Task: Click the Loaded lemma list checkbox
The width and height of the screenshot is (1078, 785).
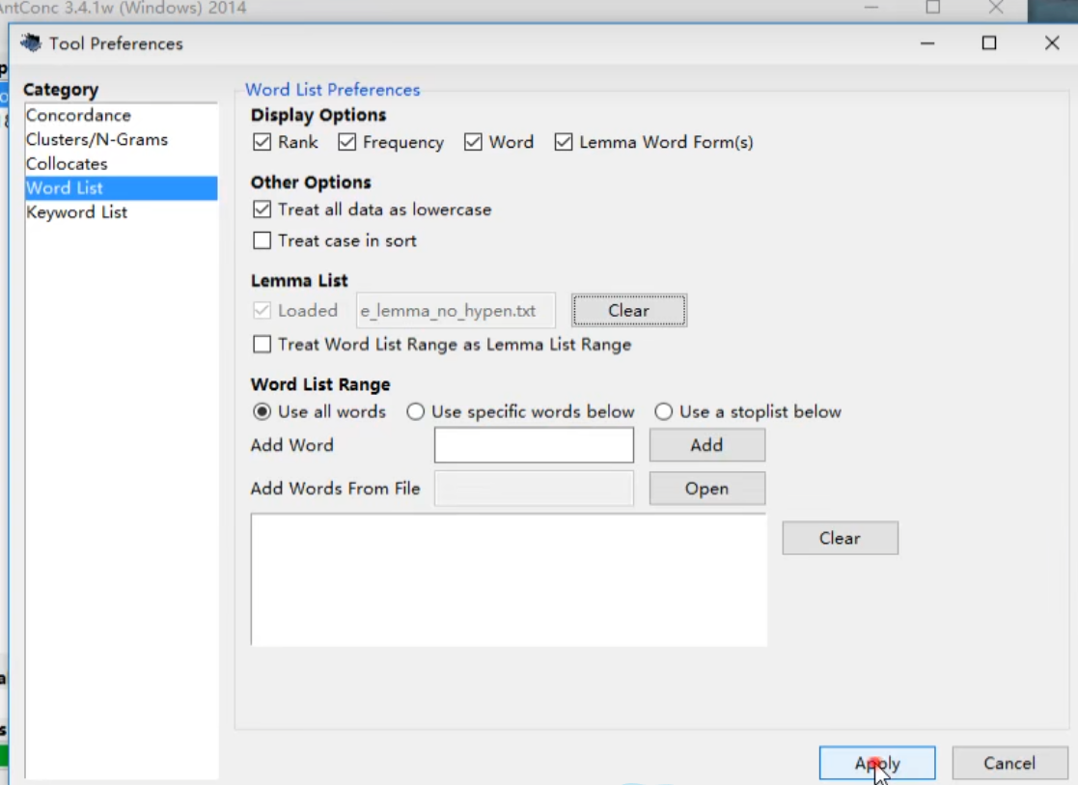Action: (262, 310)
